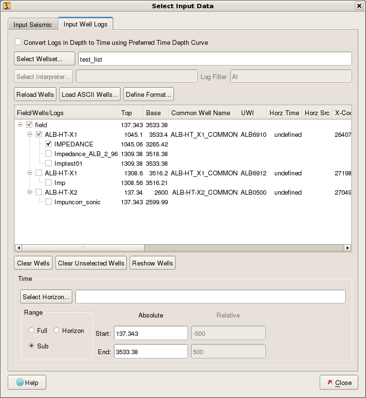Click the Clear Wells button
The width and height of the screenshot is (366, 398).
(33, 263)
